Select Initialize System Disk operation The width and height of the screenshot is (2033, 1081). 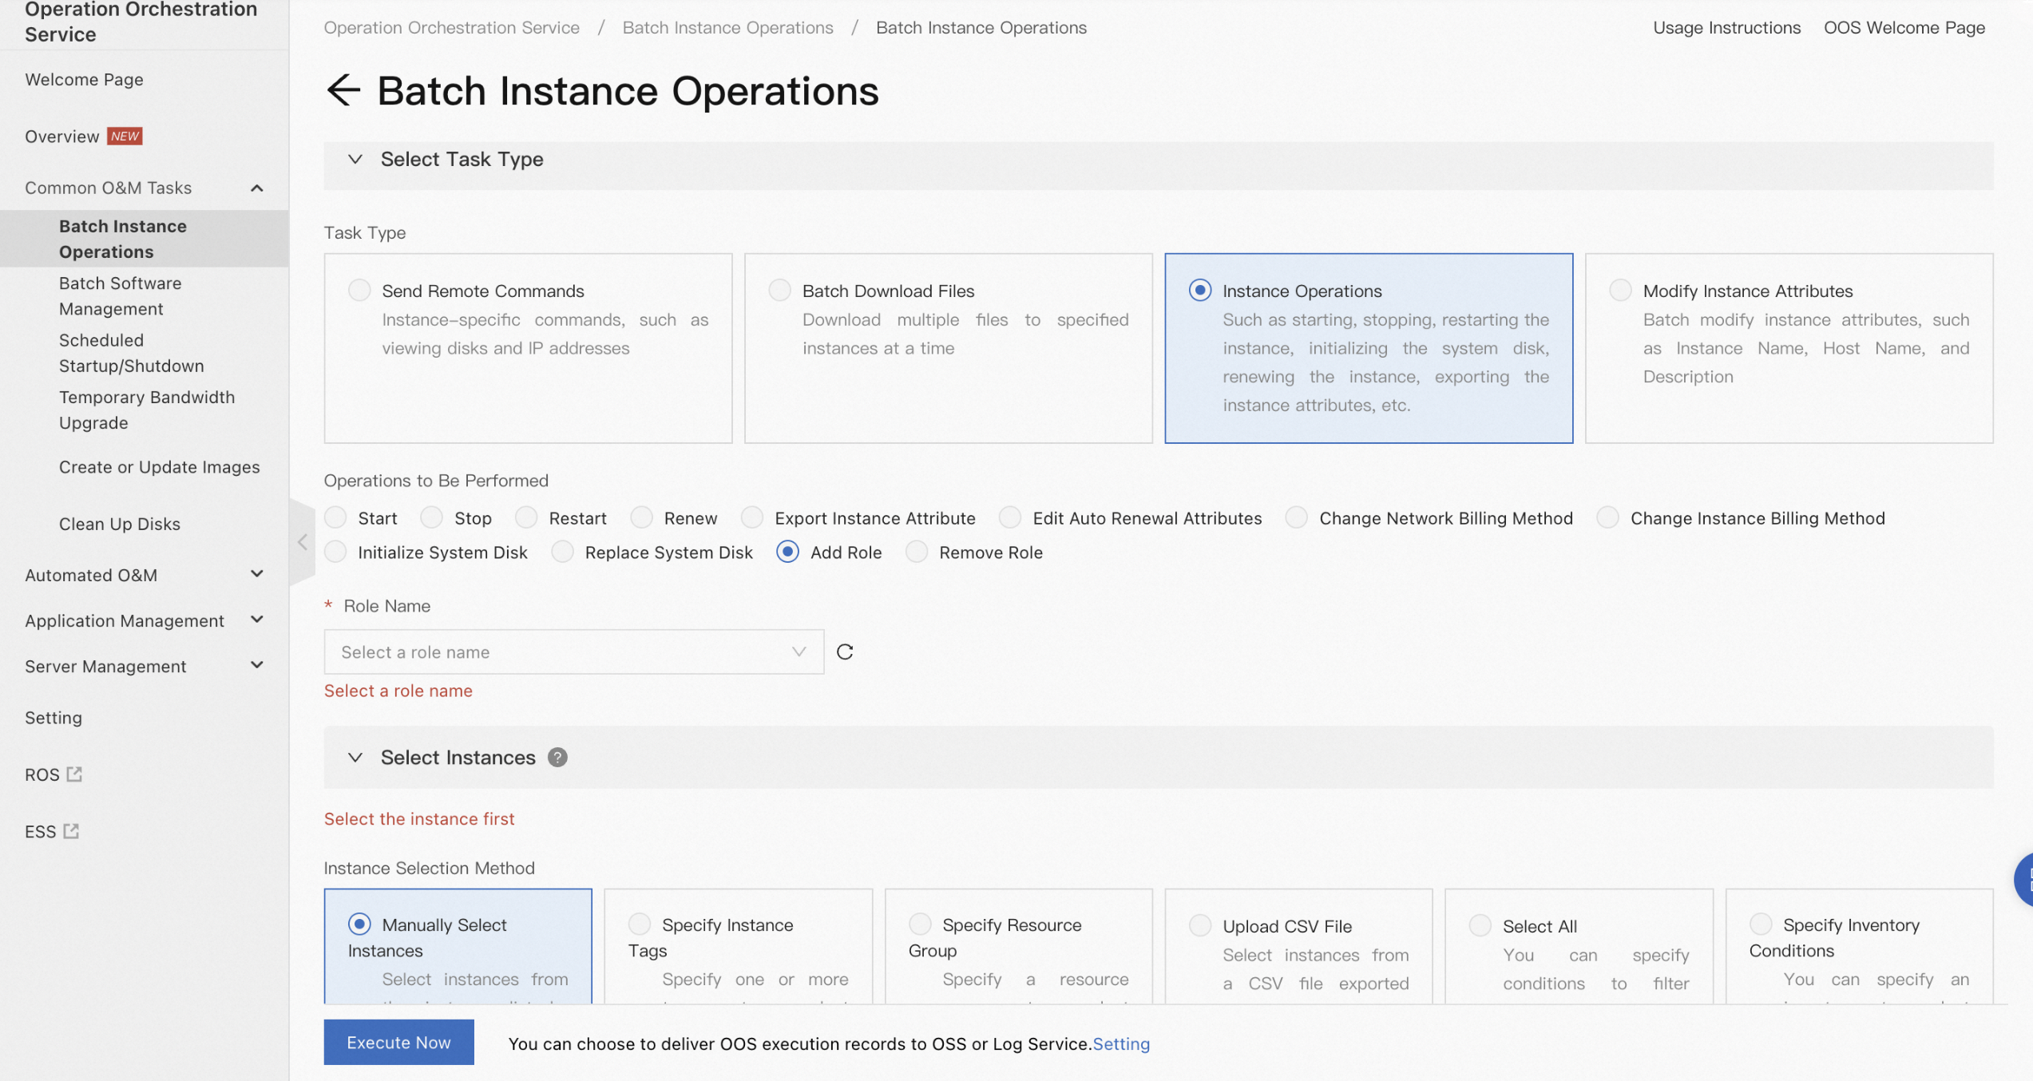[335, 552]
